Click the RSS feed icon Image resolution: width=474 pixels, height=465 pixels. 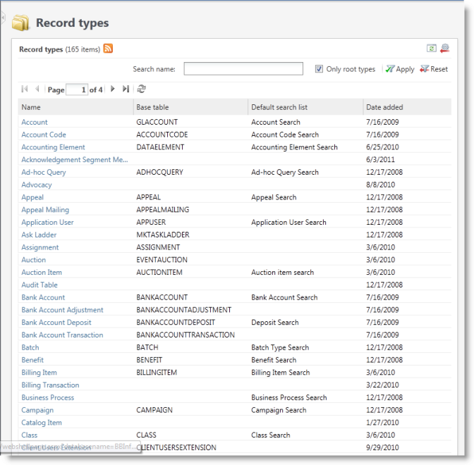tap(108, 49)
